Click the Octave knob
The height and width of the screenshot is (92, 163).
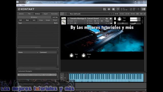84,55
